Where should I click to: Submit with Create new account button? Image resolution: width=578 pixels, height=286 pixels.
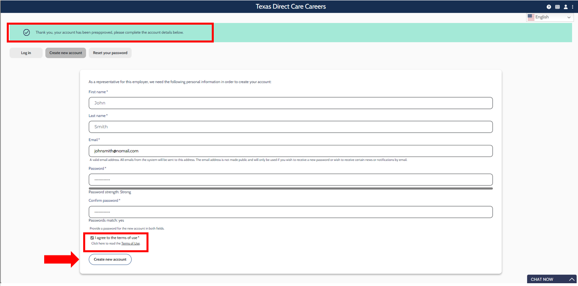tap(110, 259)
